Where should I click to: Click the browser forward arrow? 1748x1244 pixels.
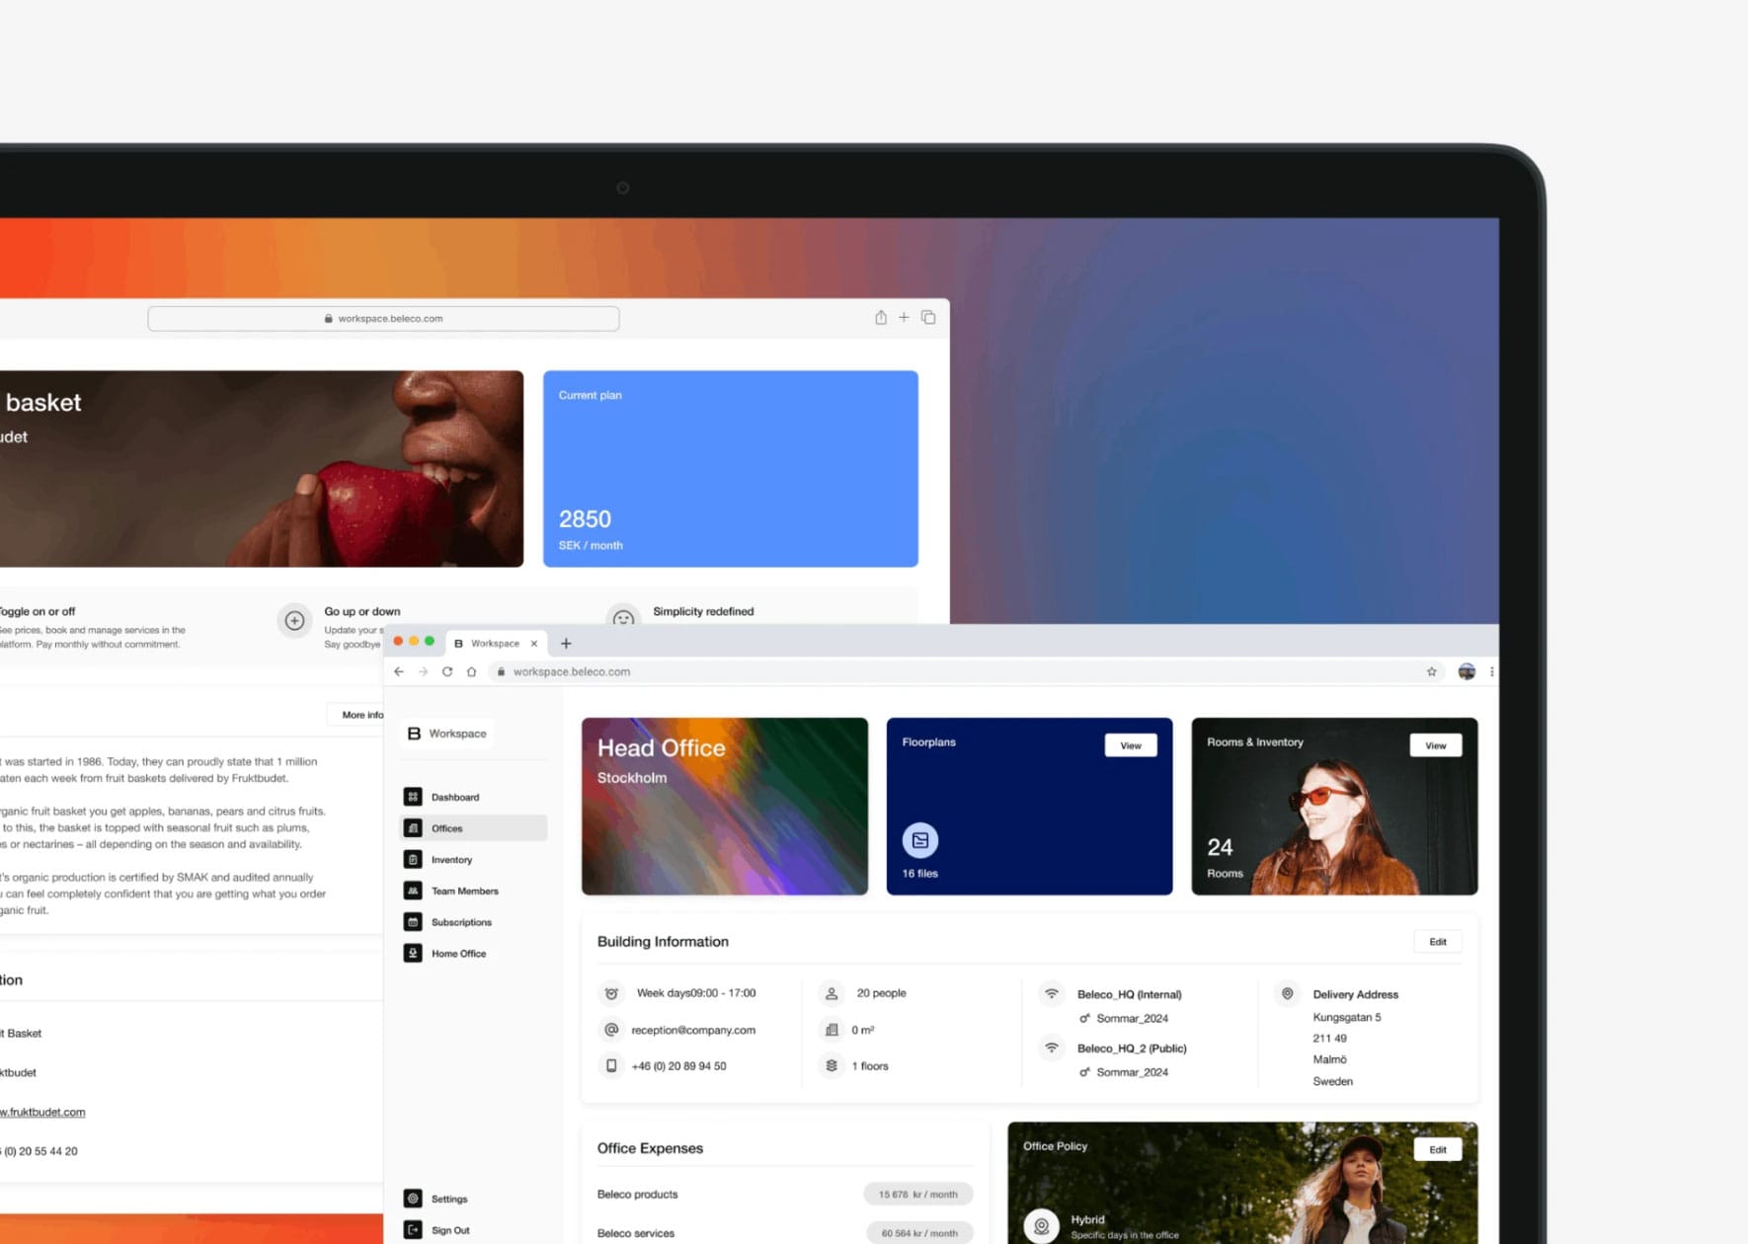[423, 671]
